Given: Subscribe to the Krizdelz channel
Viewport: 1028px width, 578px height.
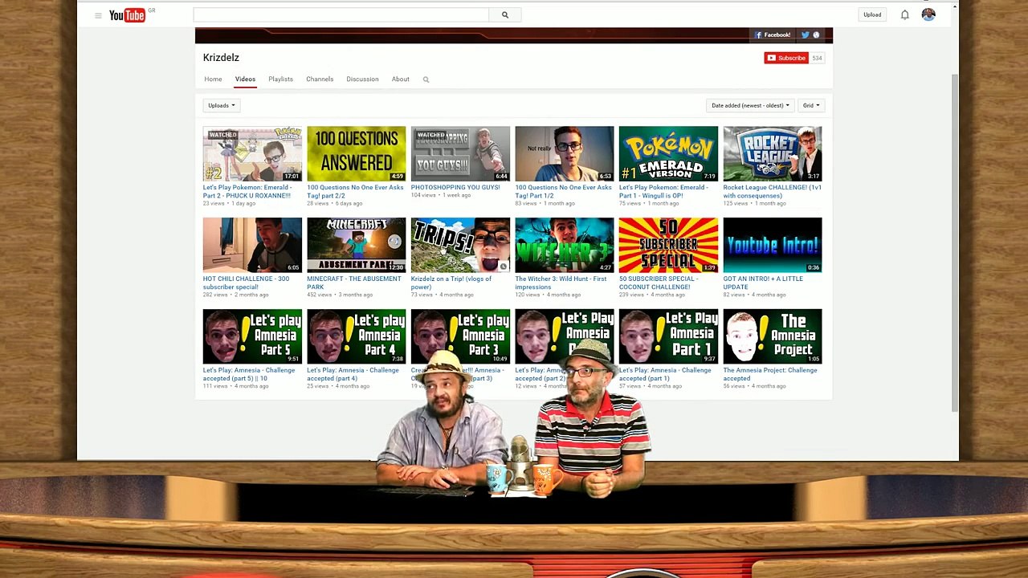Looking at the screenshot, I should (x=786, y=58).
